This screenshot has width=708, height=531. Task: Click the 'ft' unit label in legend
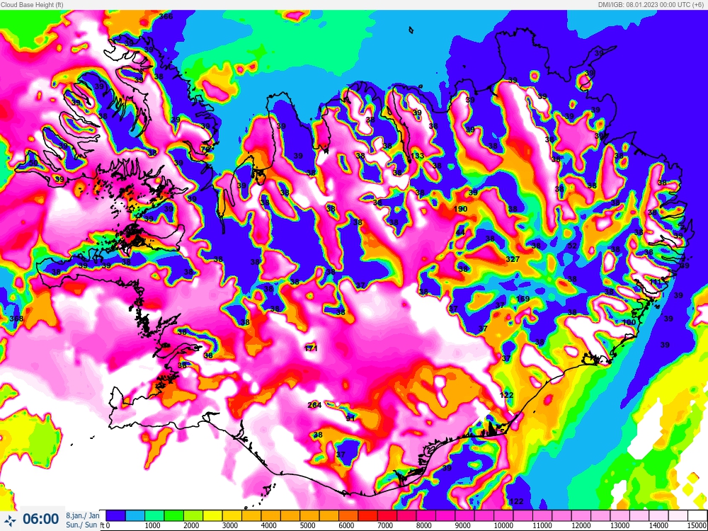point(103,525)
